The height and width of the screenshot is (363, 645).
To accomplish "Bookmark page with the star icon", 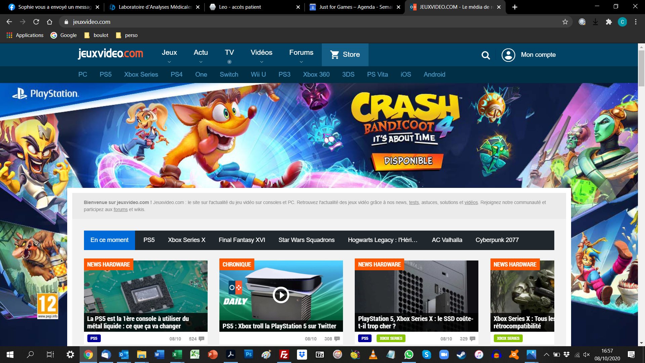I will click(x=565, y=22).
